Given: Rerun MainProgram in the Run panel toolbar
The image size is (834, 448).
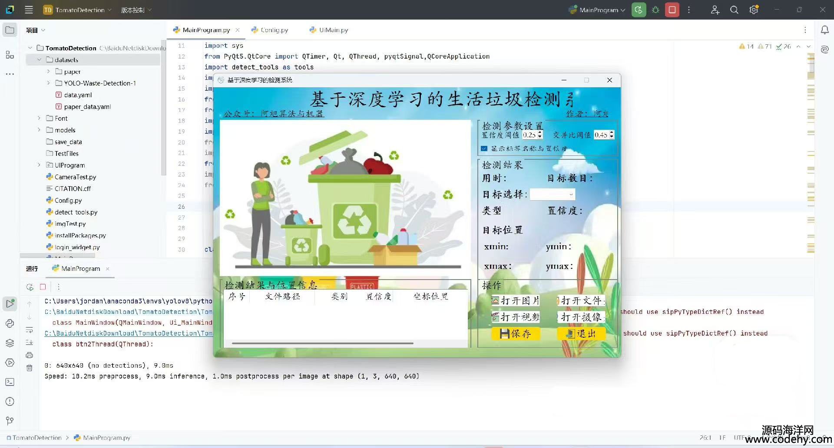Looking at the screenshot, I should [30, 287].
